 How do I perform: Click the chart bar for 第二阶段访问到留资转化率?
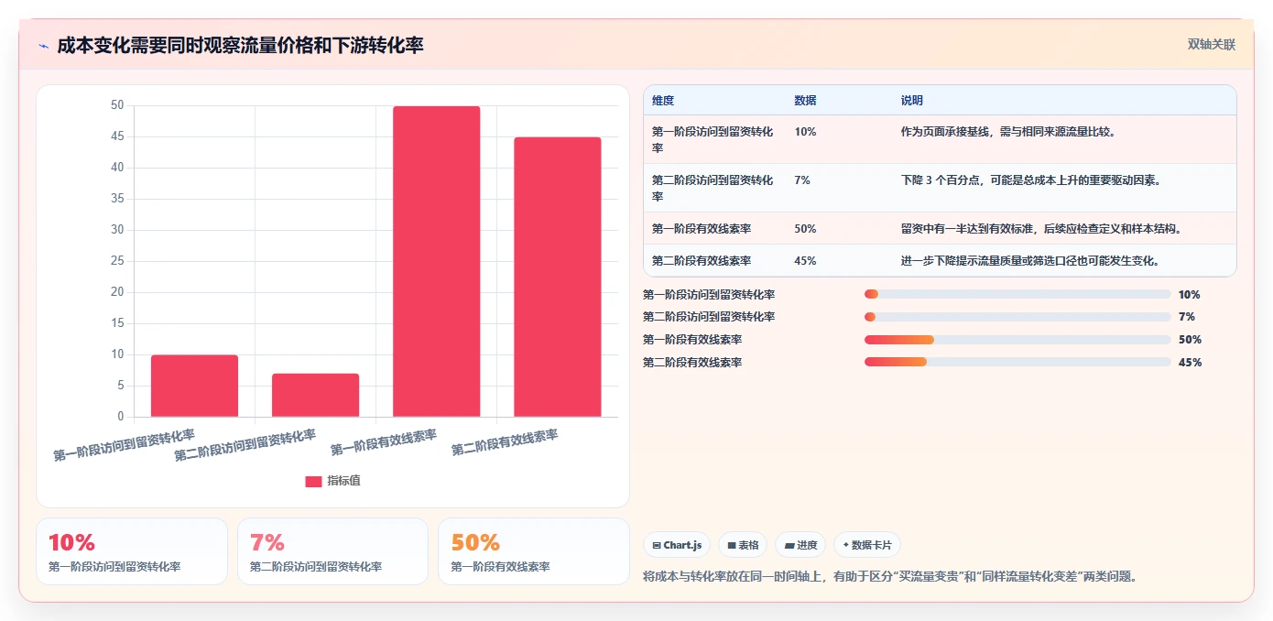click(315, 395)
